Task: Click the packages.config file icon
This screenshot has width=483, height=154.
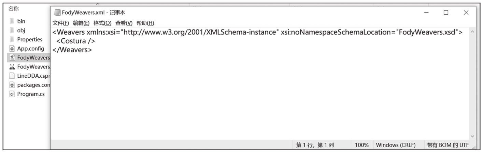Action: click(x=12, y=85)
